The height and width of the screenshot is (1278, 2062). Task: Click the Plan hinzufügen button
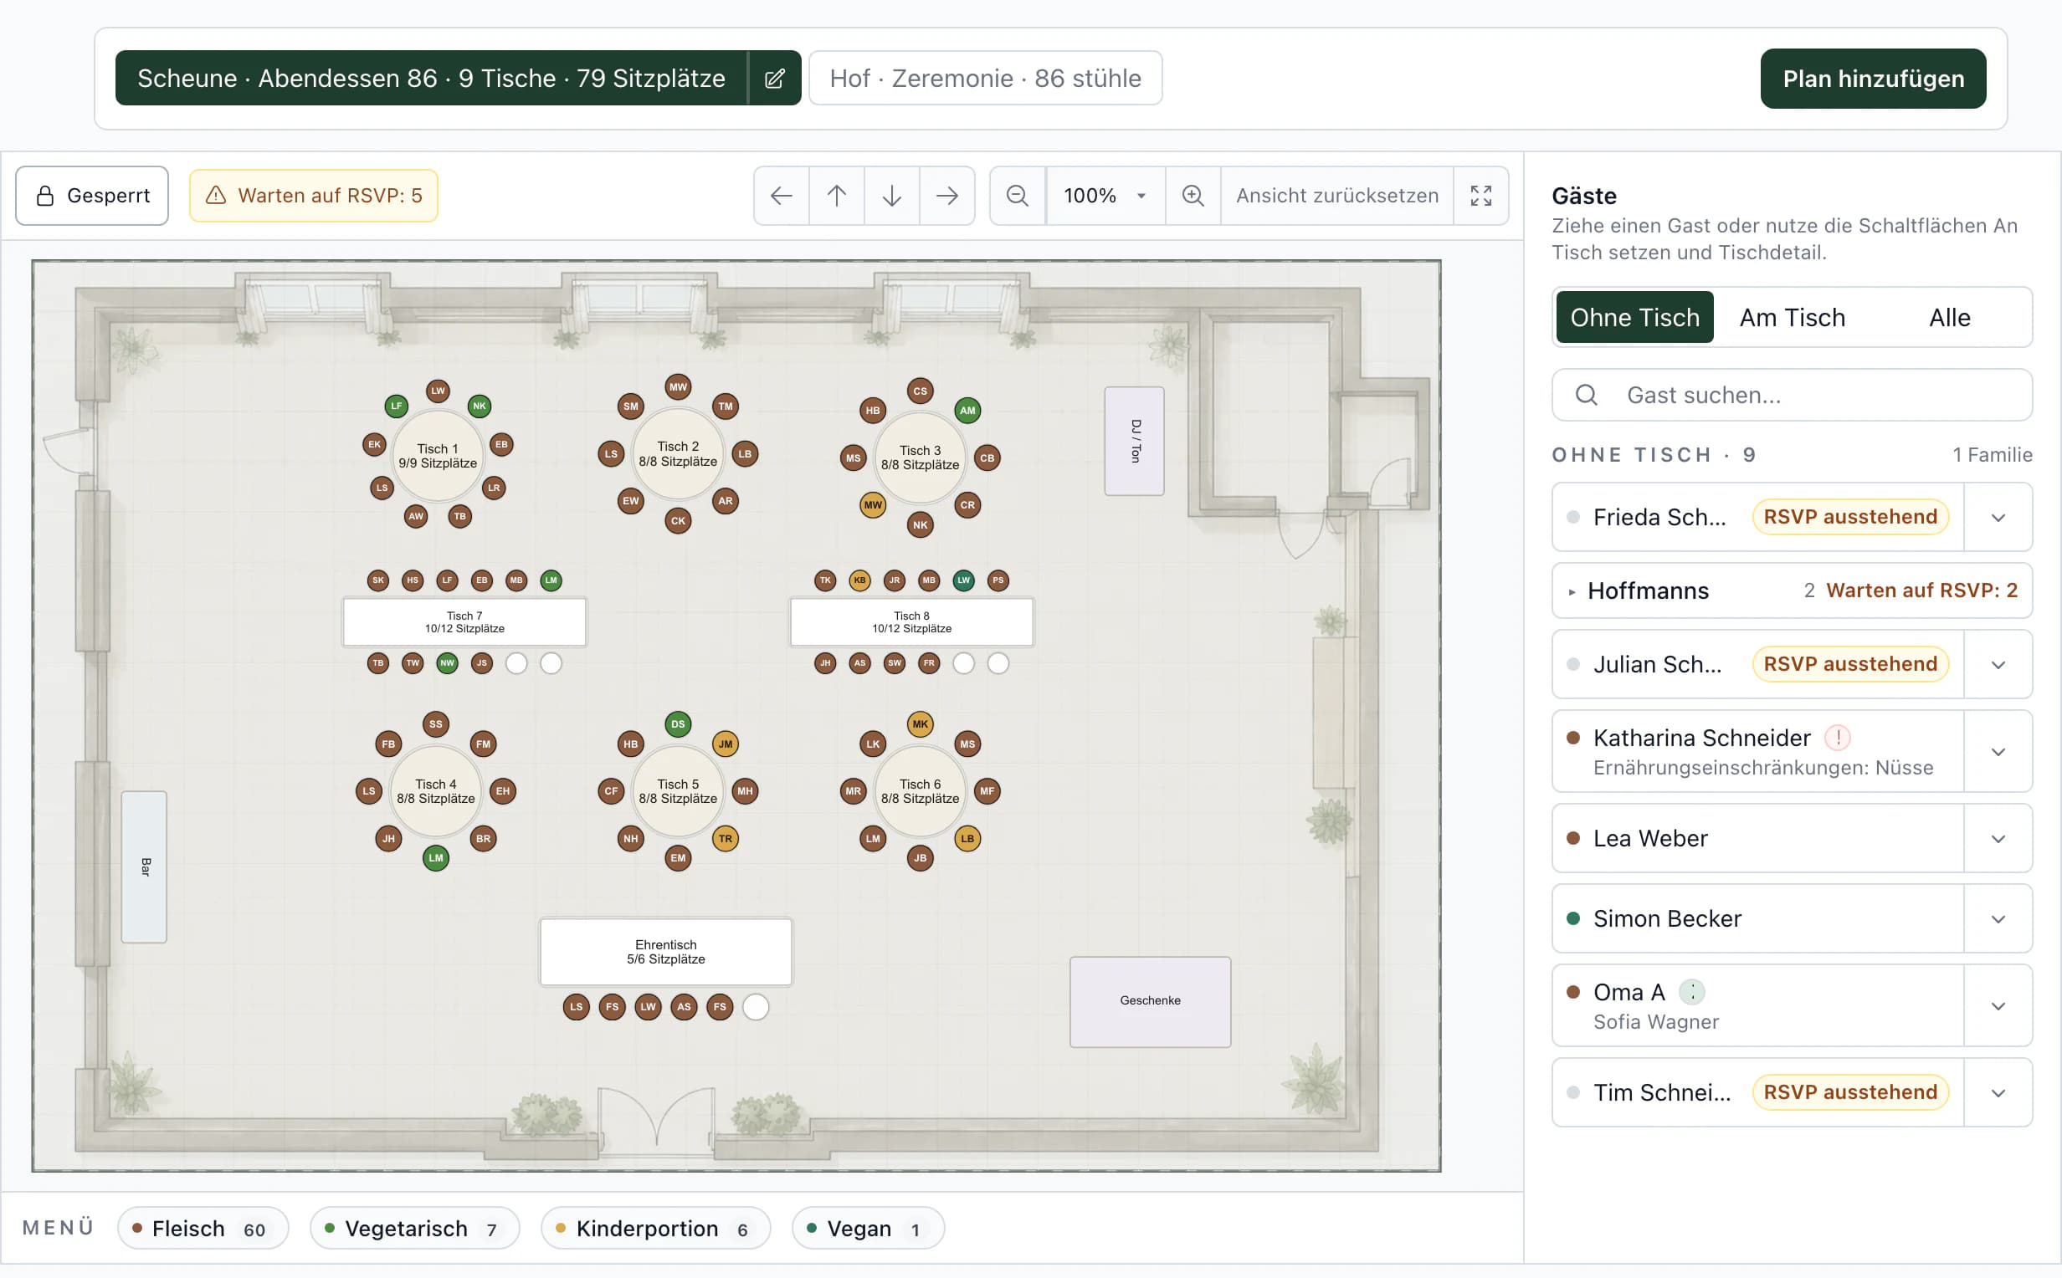1874,79
